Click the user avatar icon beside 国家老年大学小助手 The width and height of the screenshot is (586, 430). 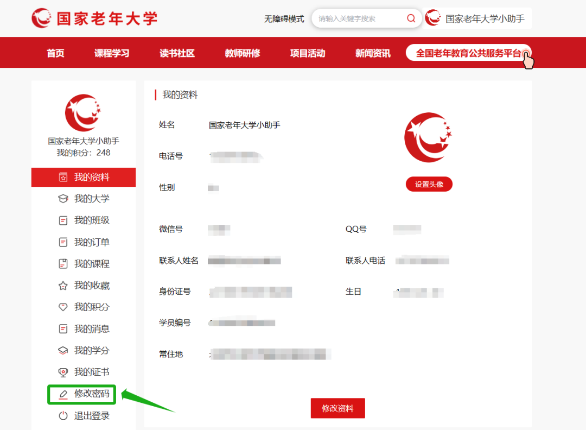(433, 18)
